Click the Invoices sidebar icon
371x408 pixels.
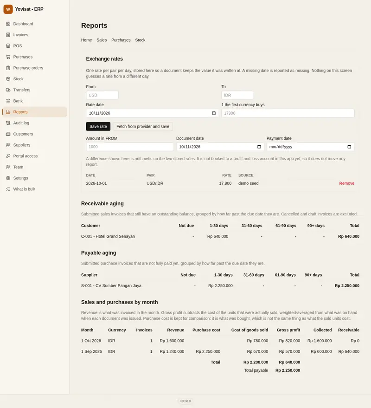tap(8, 35)
